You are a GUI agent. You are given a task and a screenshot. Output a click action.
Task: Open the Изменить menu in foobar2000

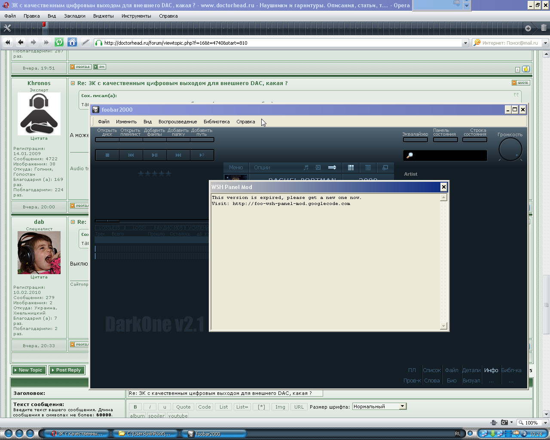pos(126,122)
